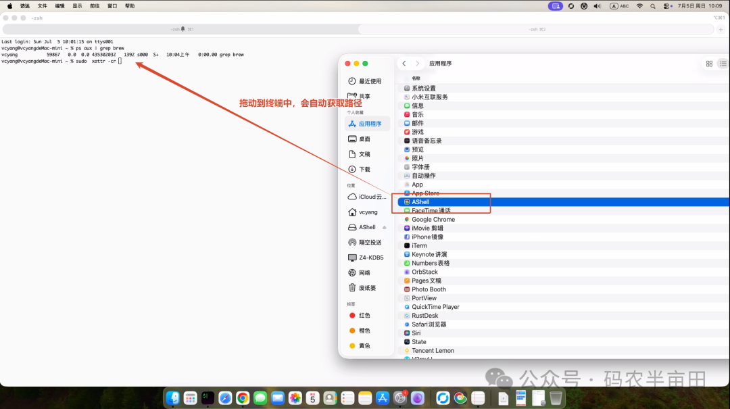Select Google Chrome in applications list

(x=564, y=220)
